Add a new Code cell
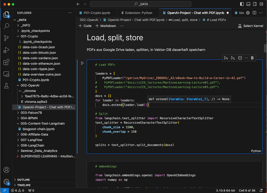 [x=84, y=25]
